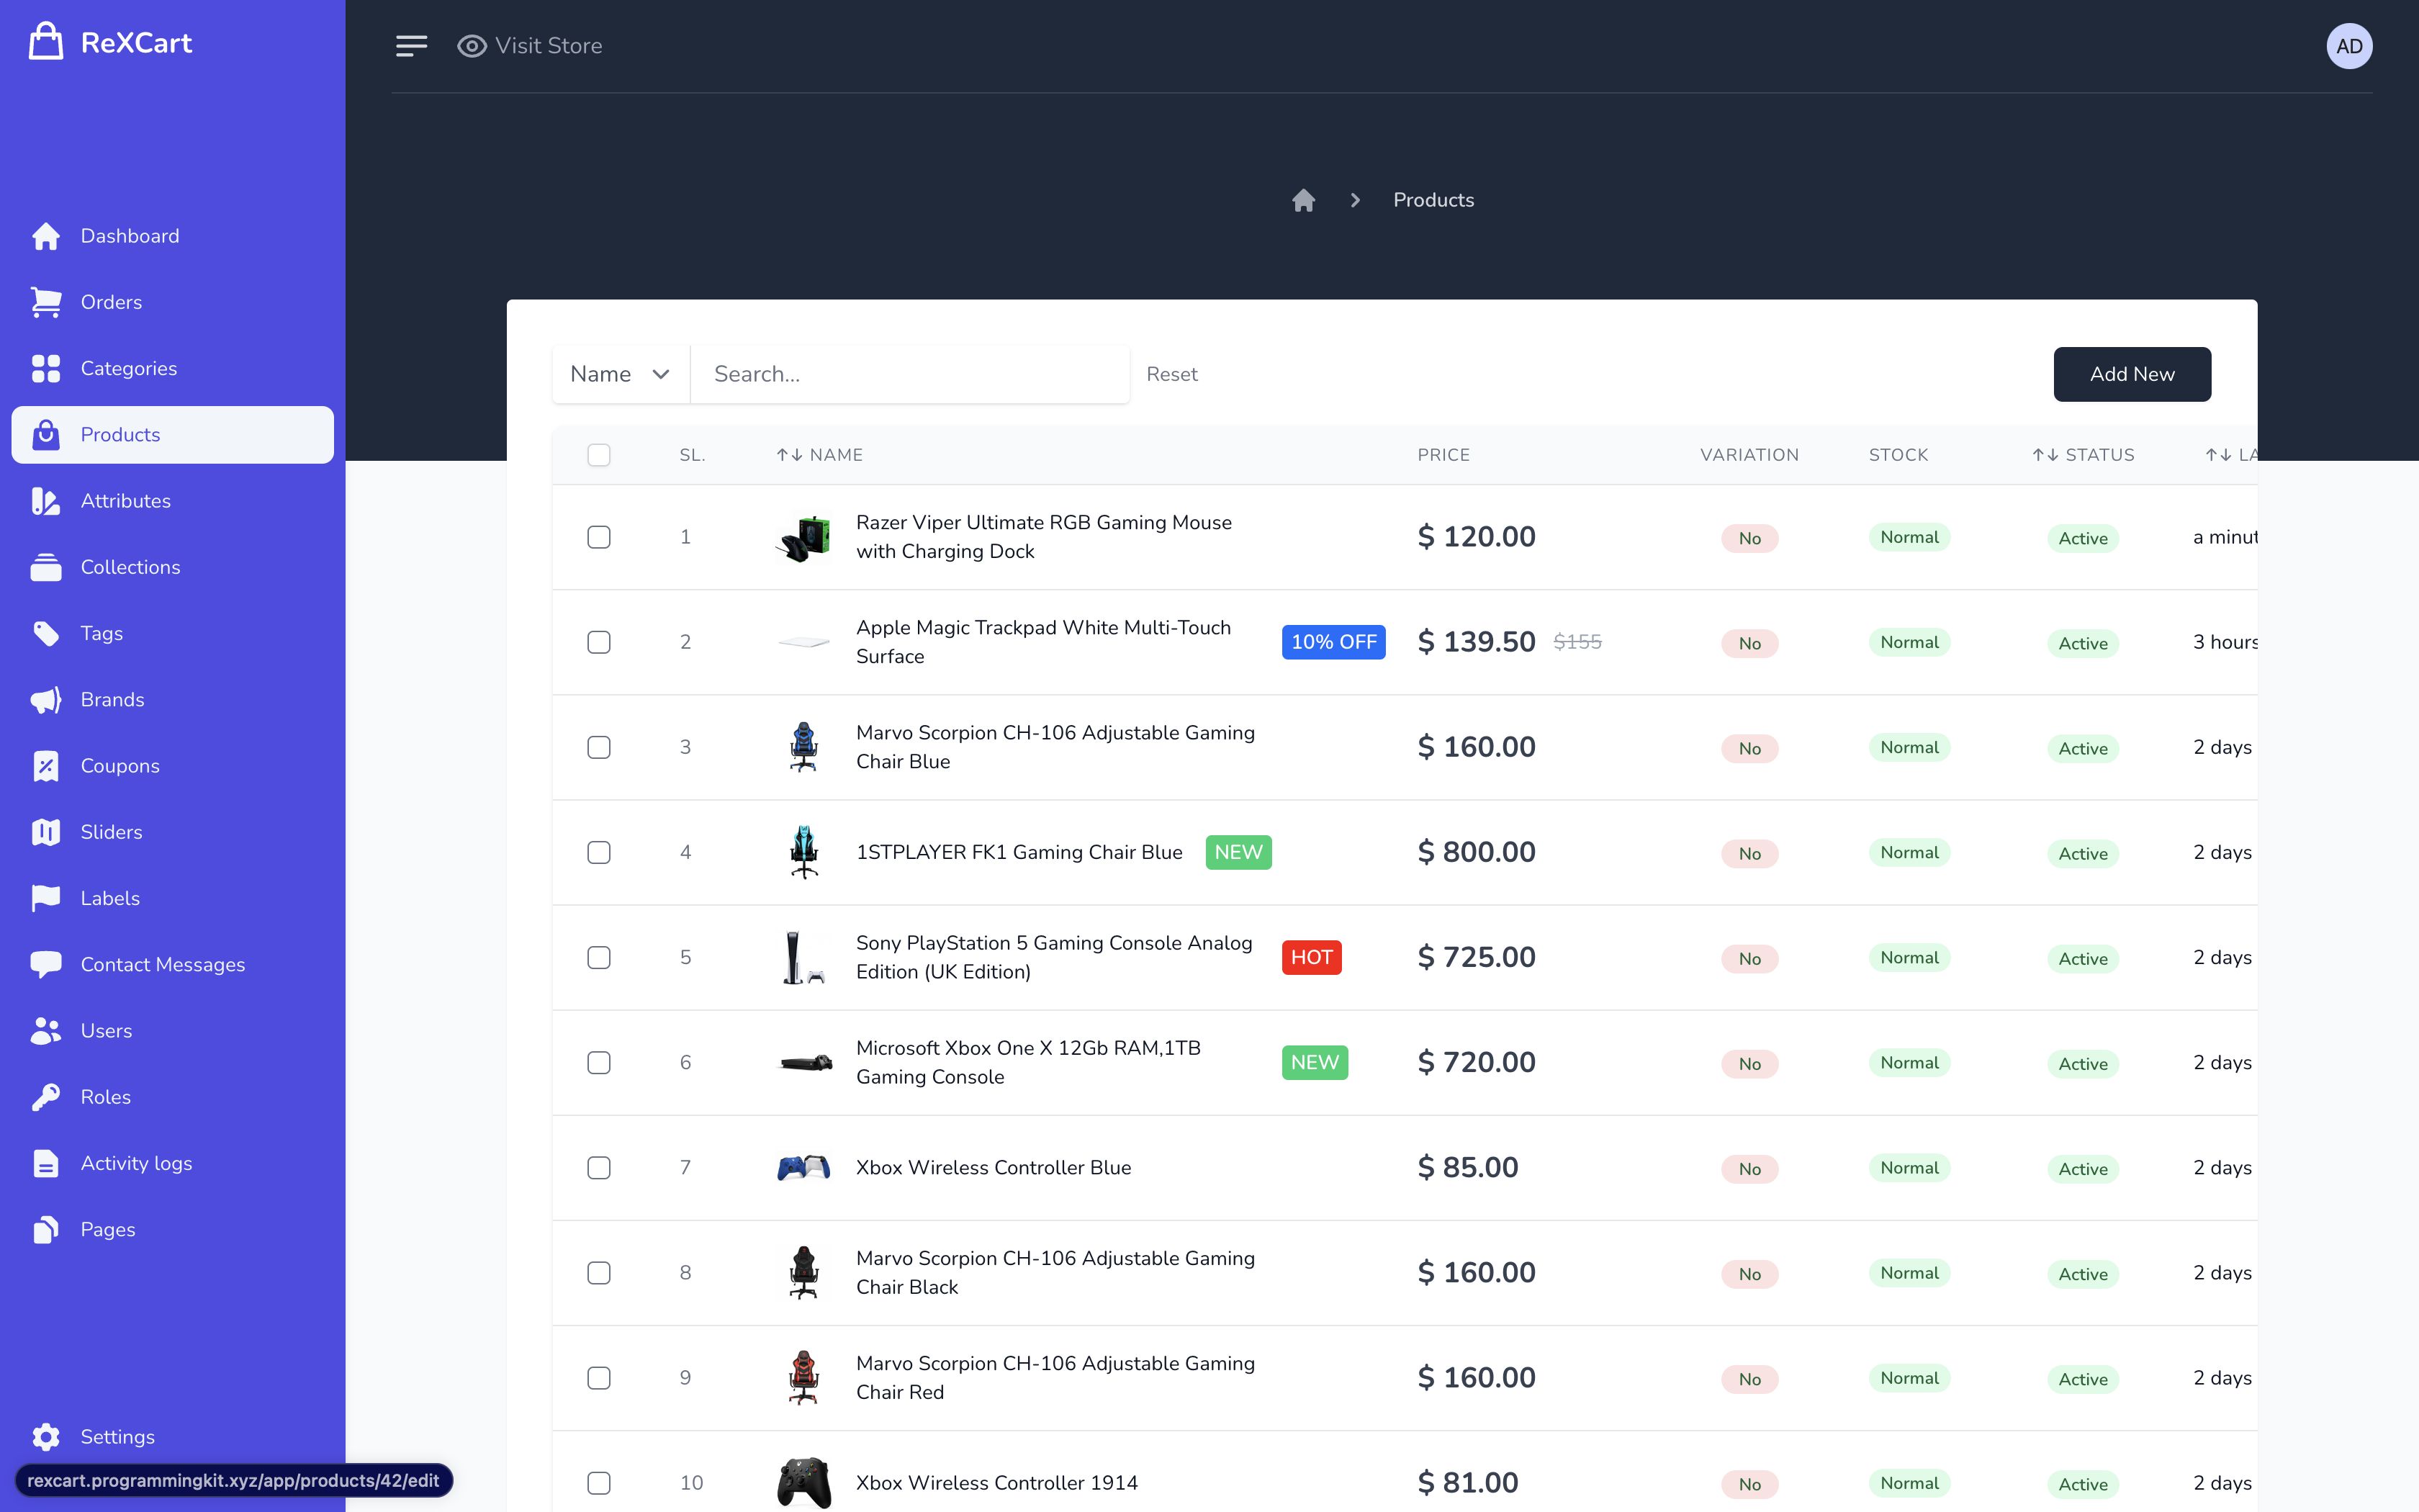
Task: Open Activity logs from sidebar
Action: click(x=136, y=1163)
